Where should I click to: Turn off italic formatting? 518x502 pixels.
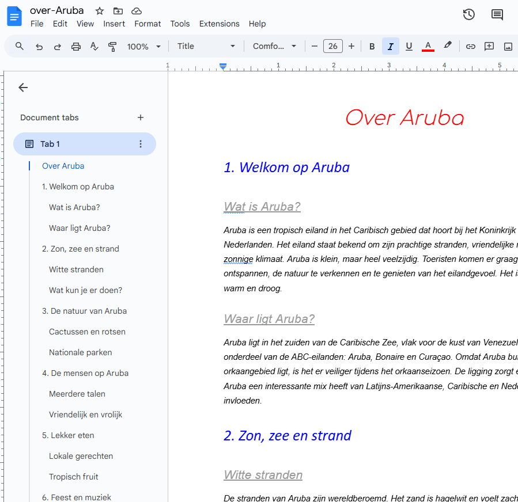(391, 47)
